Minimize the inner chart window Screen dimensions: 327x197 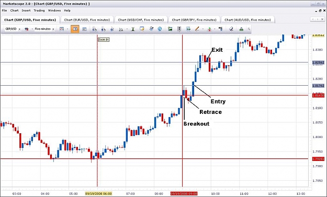(316, 11)
